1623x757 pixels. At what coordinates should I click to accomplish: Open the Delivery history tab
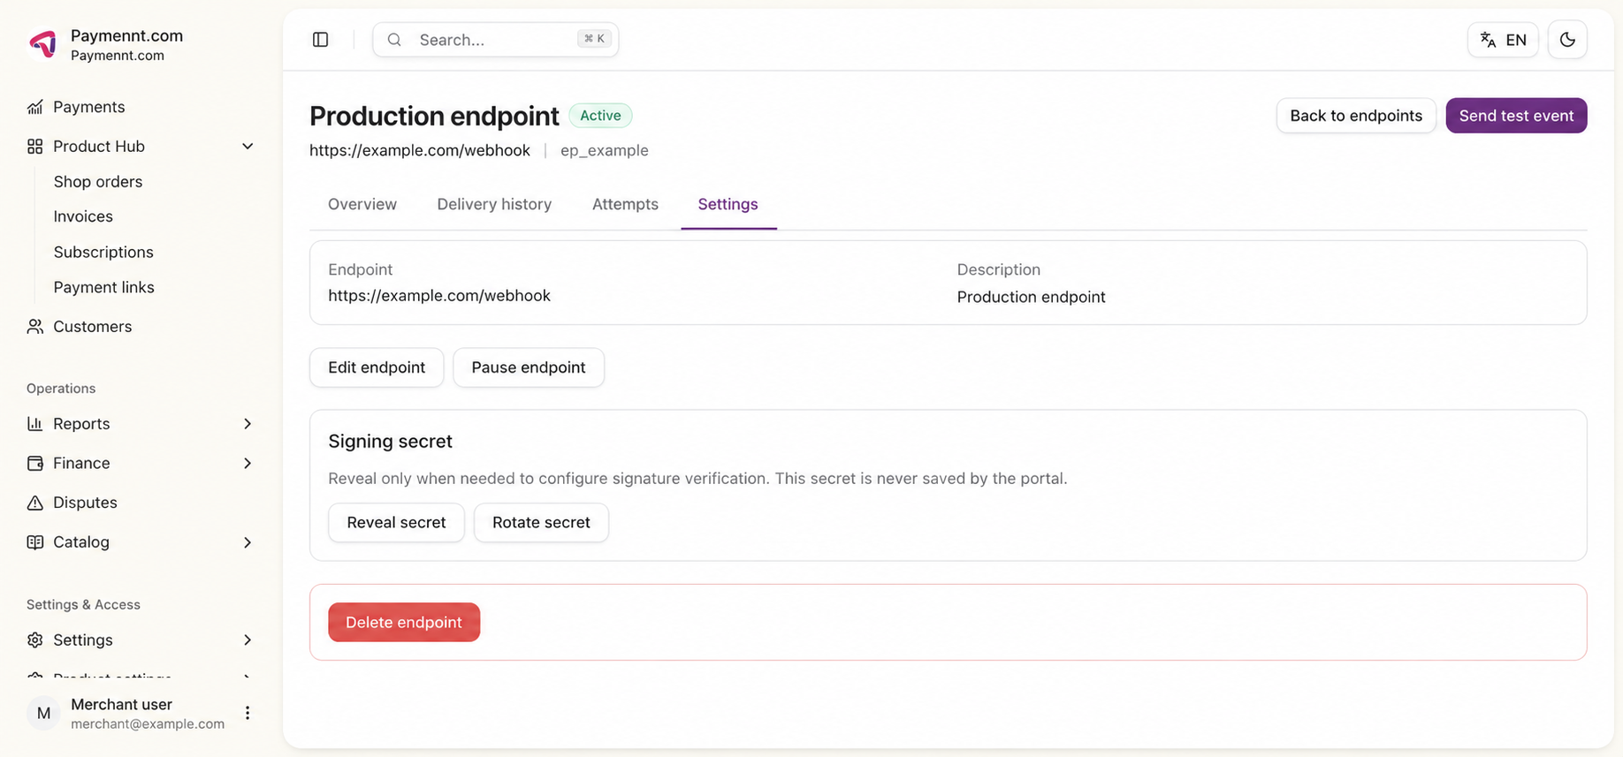tap(494, 204)
